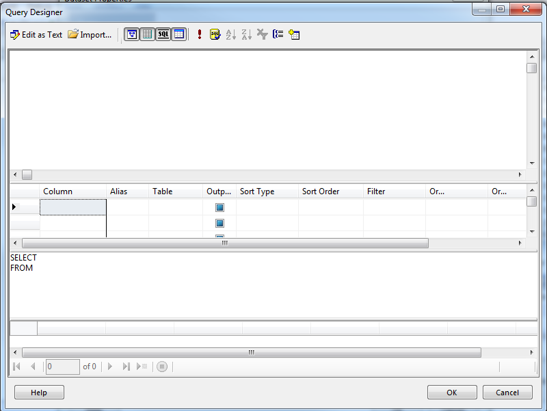Click the Help button
This screenshot has width=547, height=411.
[39, 393]
